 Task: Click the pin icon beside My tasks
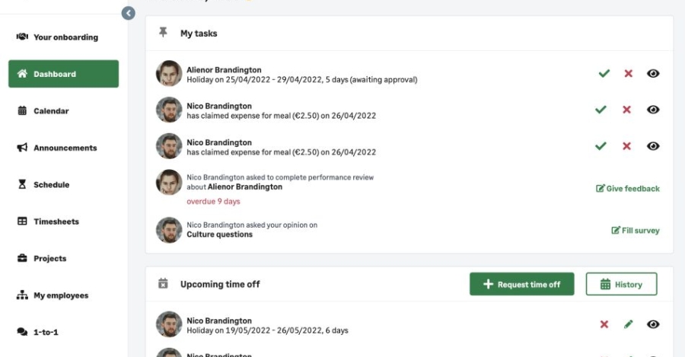pyautogui.click(x=163, y=33)
